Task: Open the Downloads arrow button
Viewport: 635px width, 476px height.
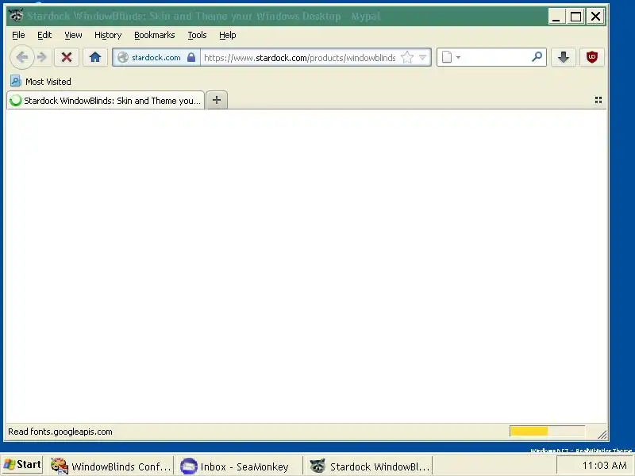Action: click(564, 57)
